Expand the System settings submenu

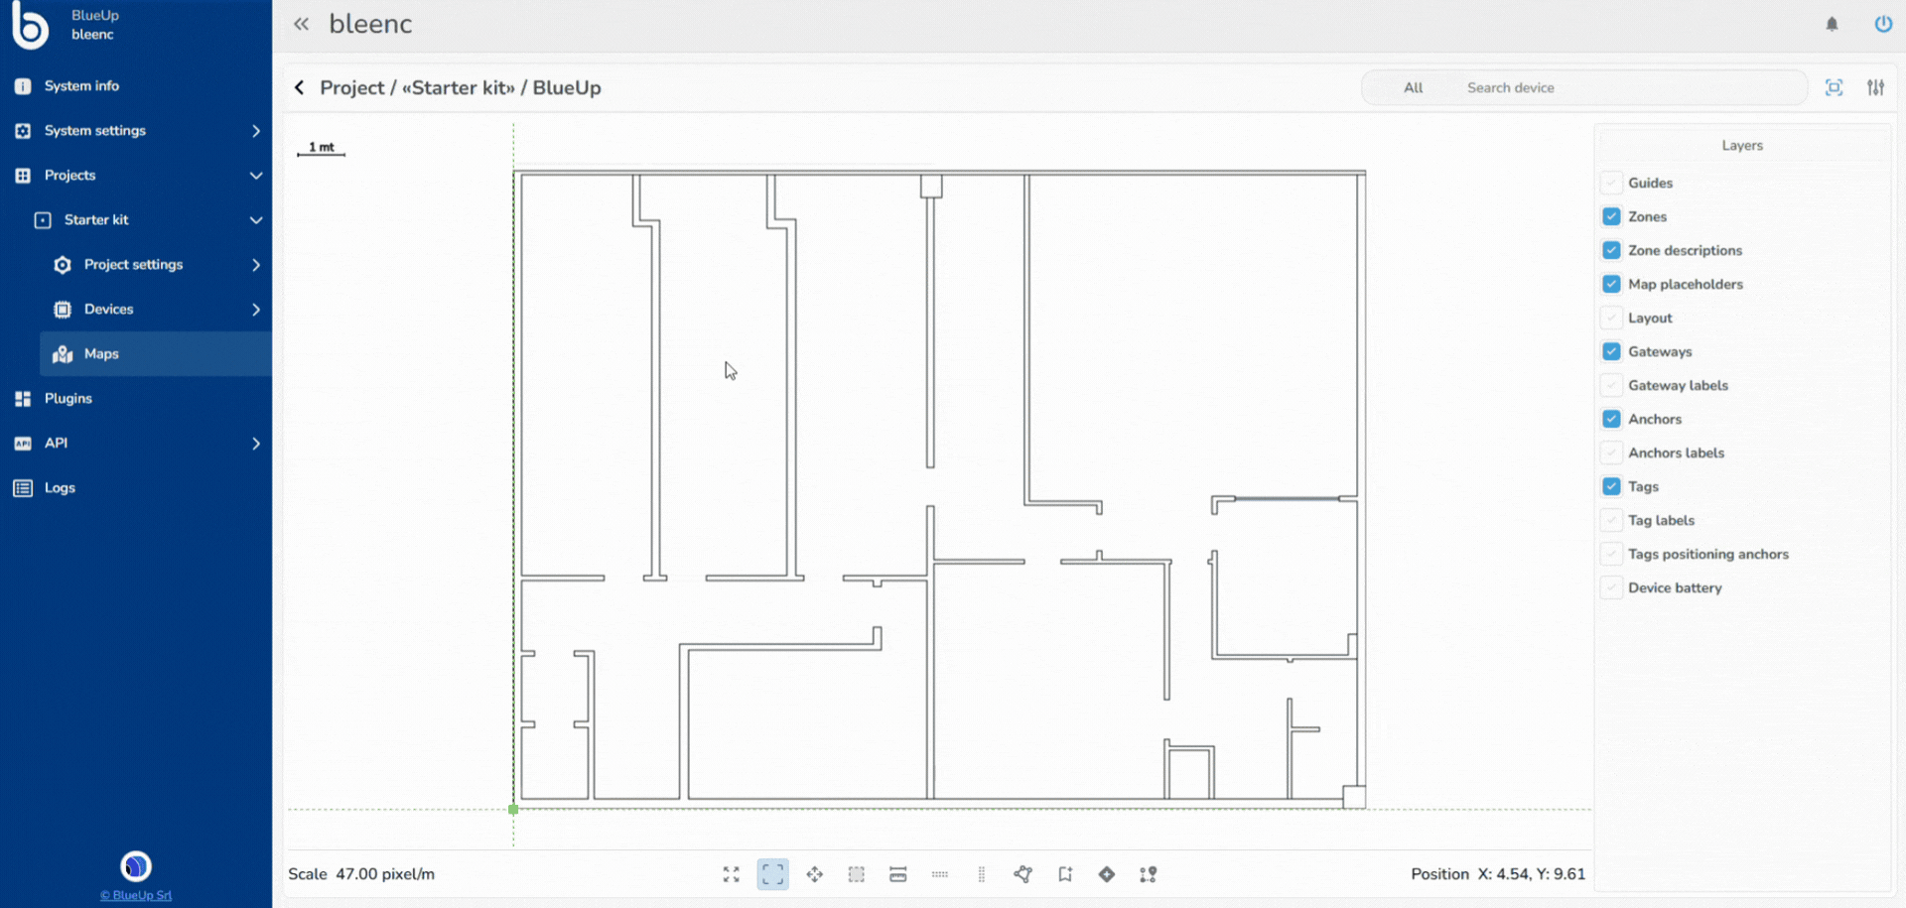point(255,131)
